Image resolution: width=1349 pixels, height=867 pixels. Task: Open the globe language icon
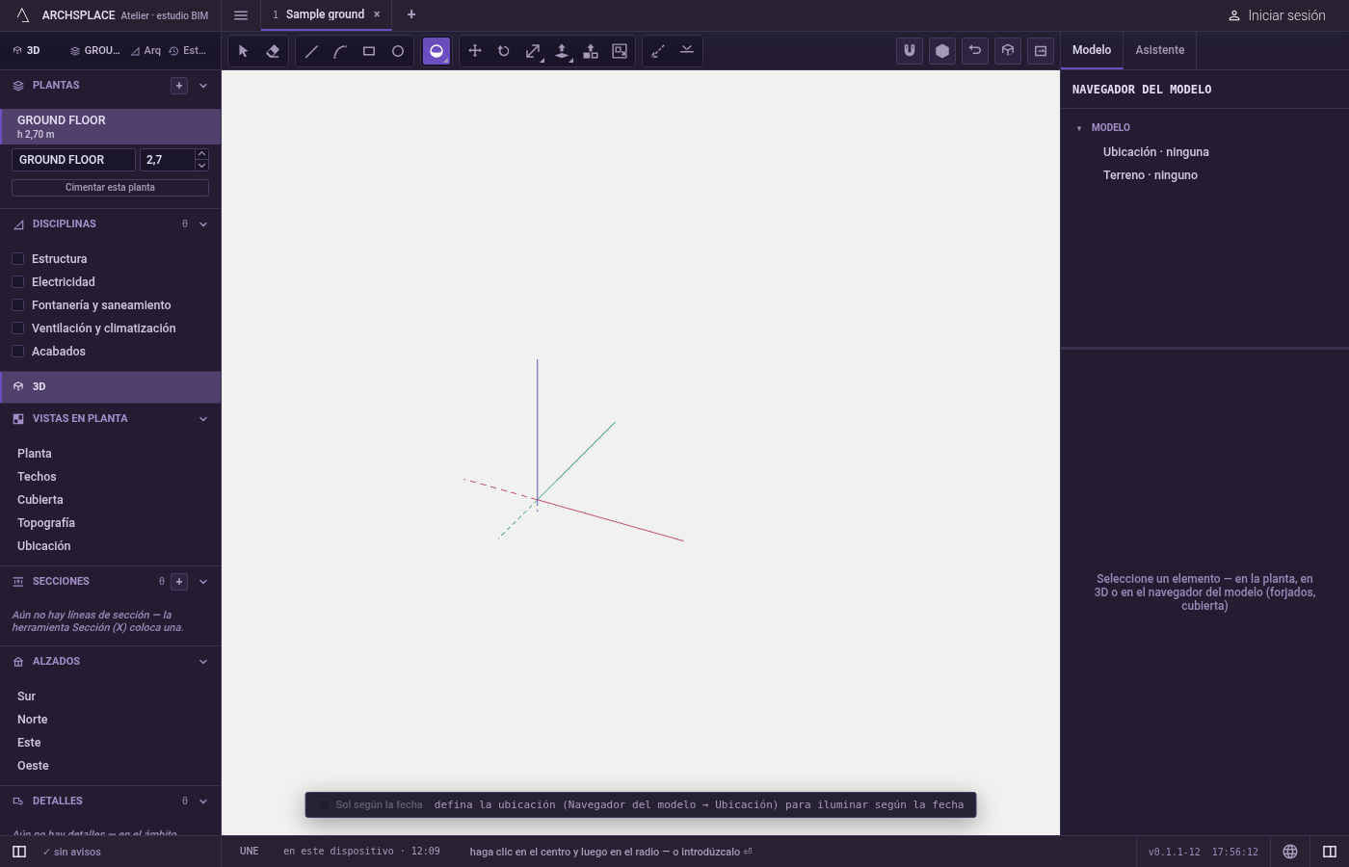coord(1290,852)
